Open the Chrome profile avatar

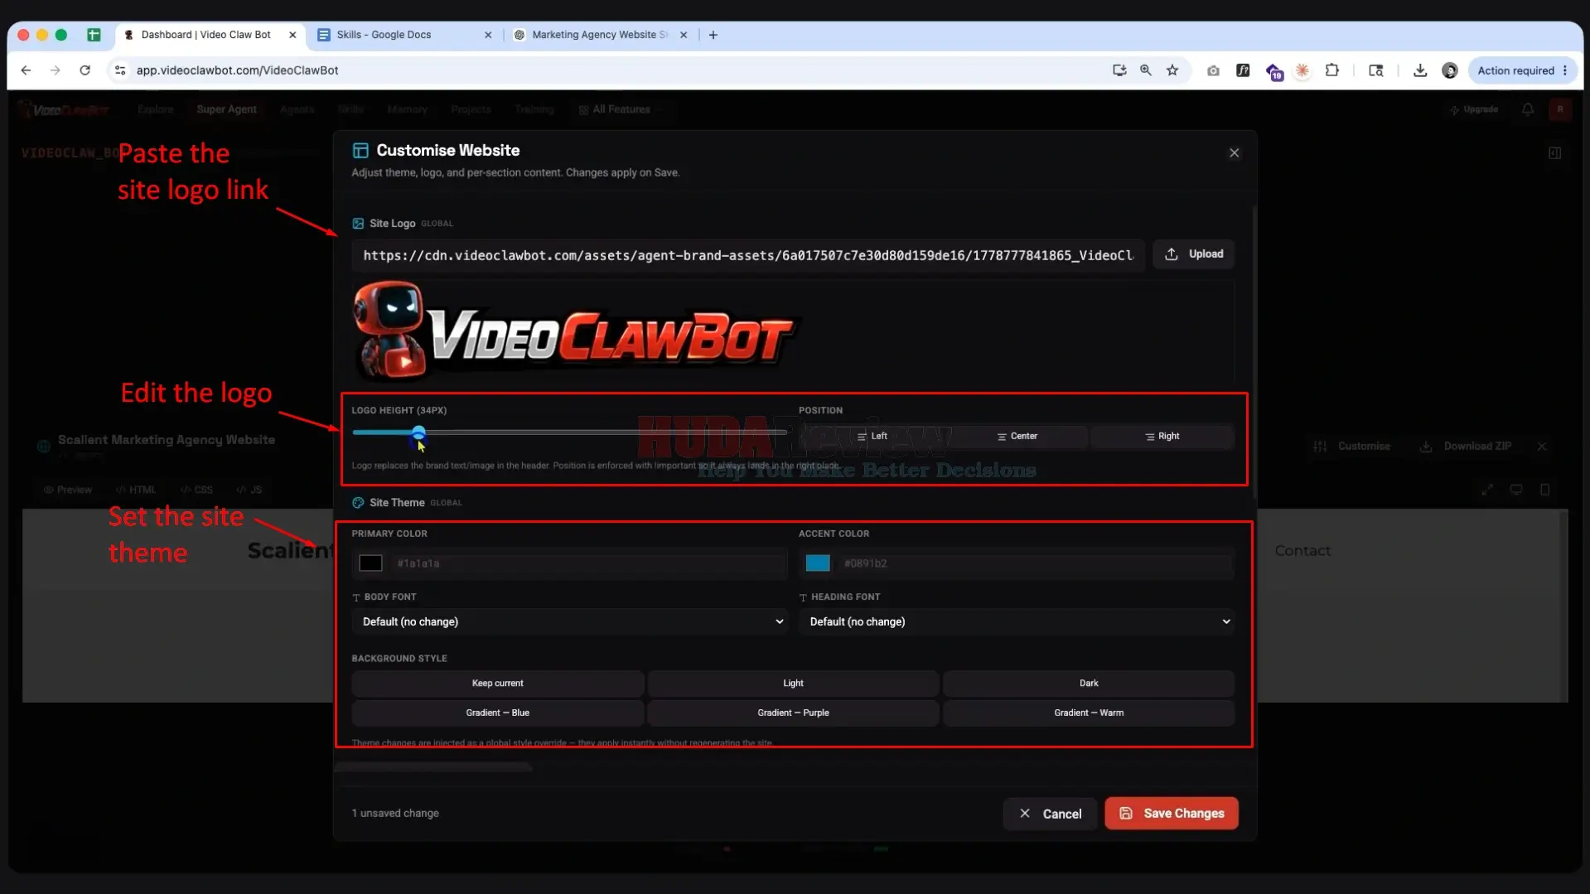1450,70
